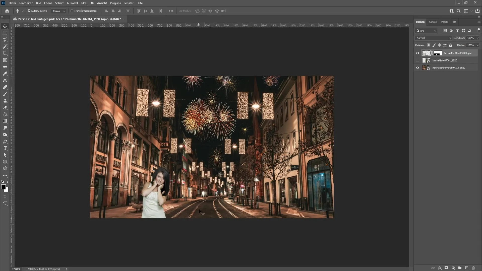Close the Person in bild einfügen.psdc tab

(124, 19)
